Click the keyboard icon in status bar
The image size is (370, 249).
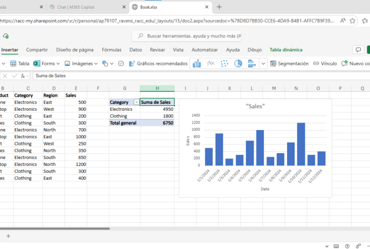336,246
